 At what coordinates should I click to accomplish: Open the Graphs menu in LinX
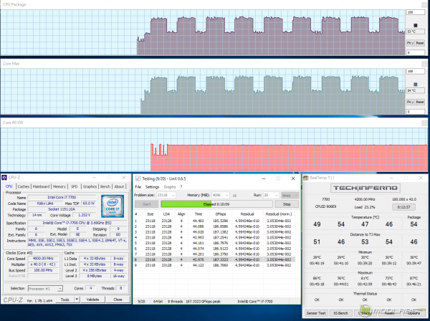coord(169,187)
